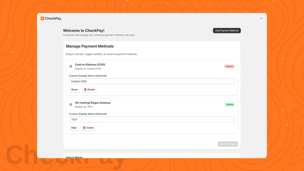
Task: Click the CheckPay app name text
Action: 53,18
